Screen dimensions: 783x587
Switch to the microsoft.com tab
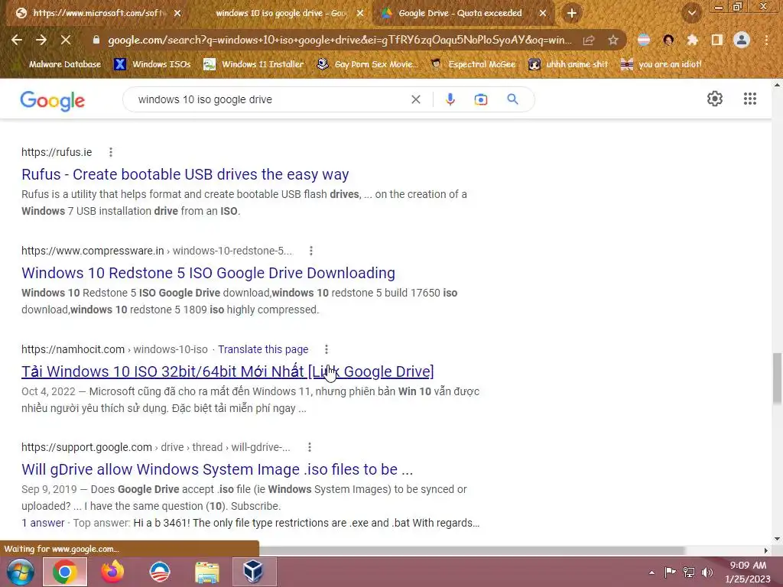point(99,13)
